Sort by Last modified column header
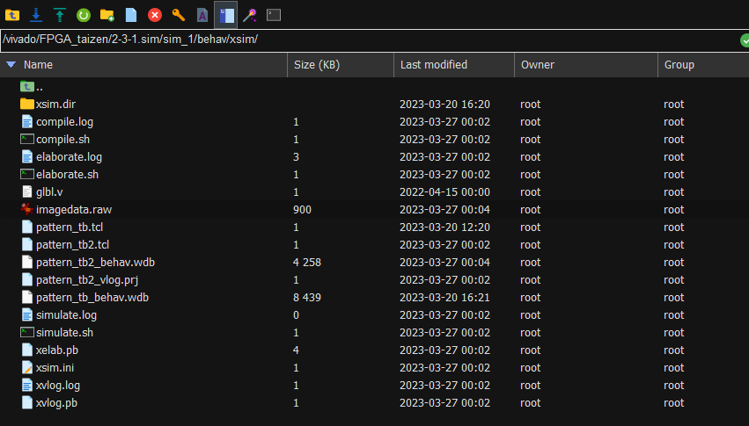Image resolution: width=749 pixels, height=426 pixels. pos(454,65)
